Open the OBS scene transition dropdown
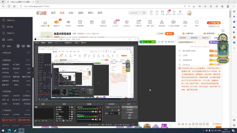 tap(113, 107)
